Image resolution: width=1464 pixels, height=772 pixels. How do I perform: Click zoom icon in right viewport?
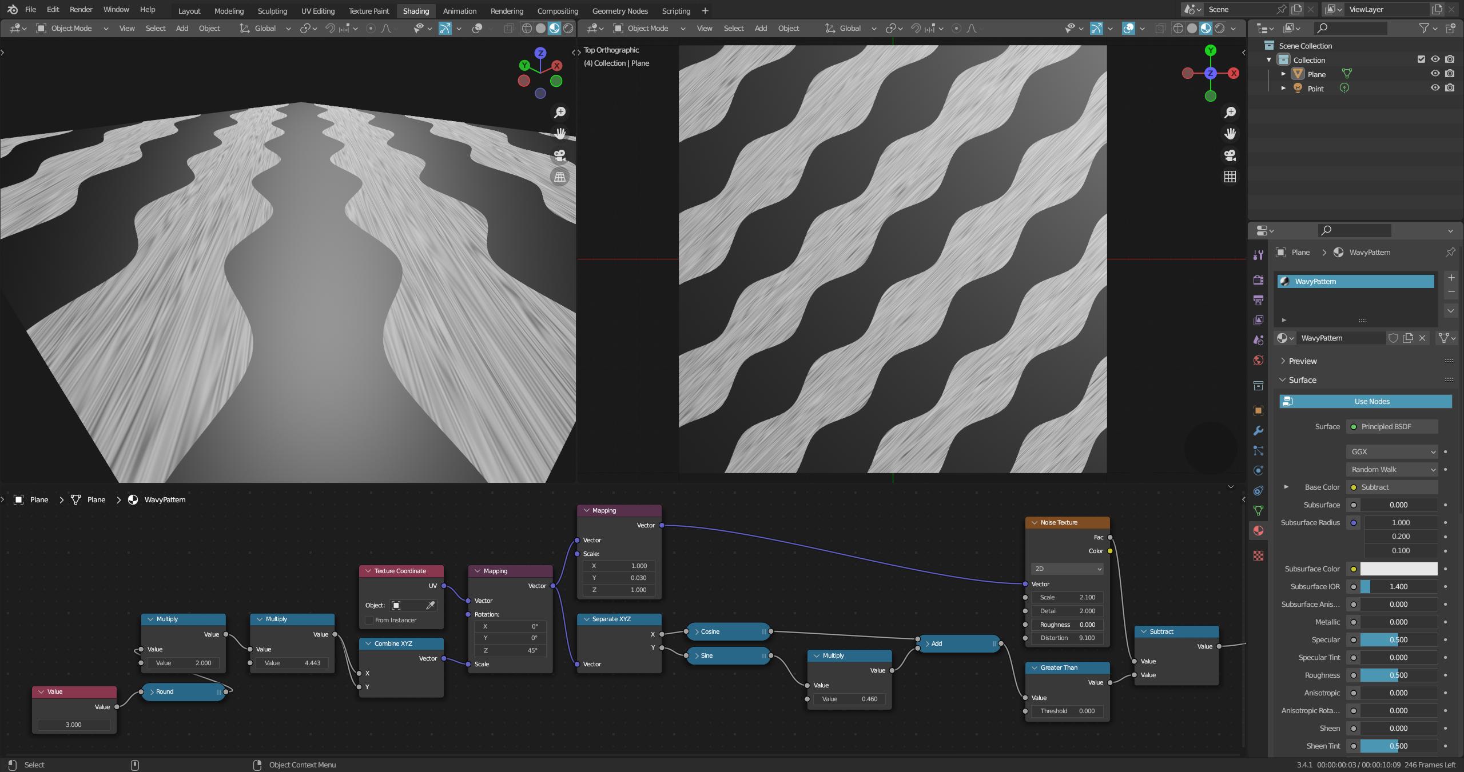point(1230,112)
